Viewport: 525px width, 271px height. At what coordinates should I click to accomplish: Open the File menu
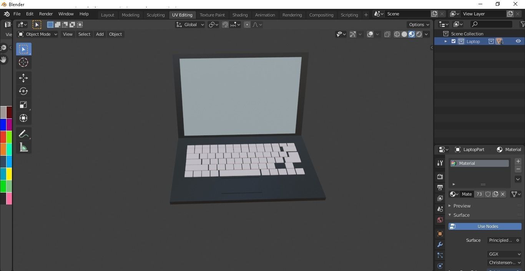(x=17, y=14)
